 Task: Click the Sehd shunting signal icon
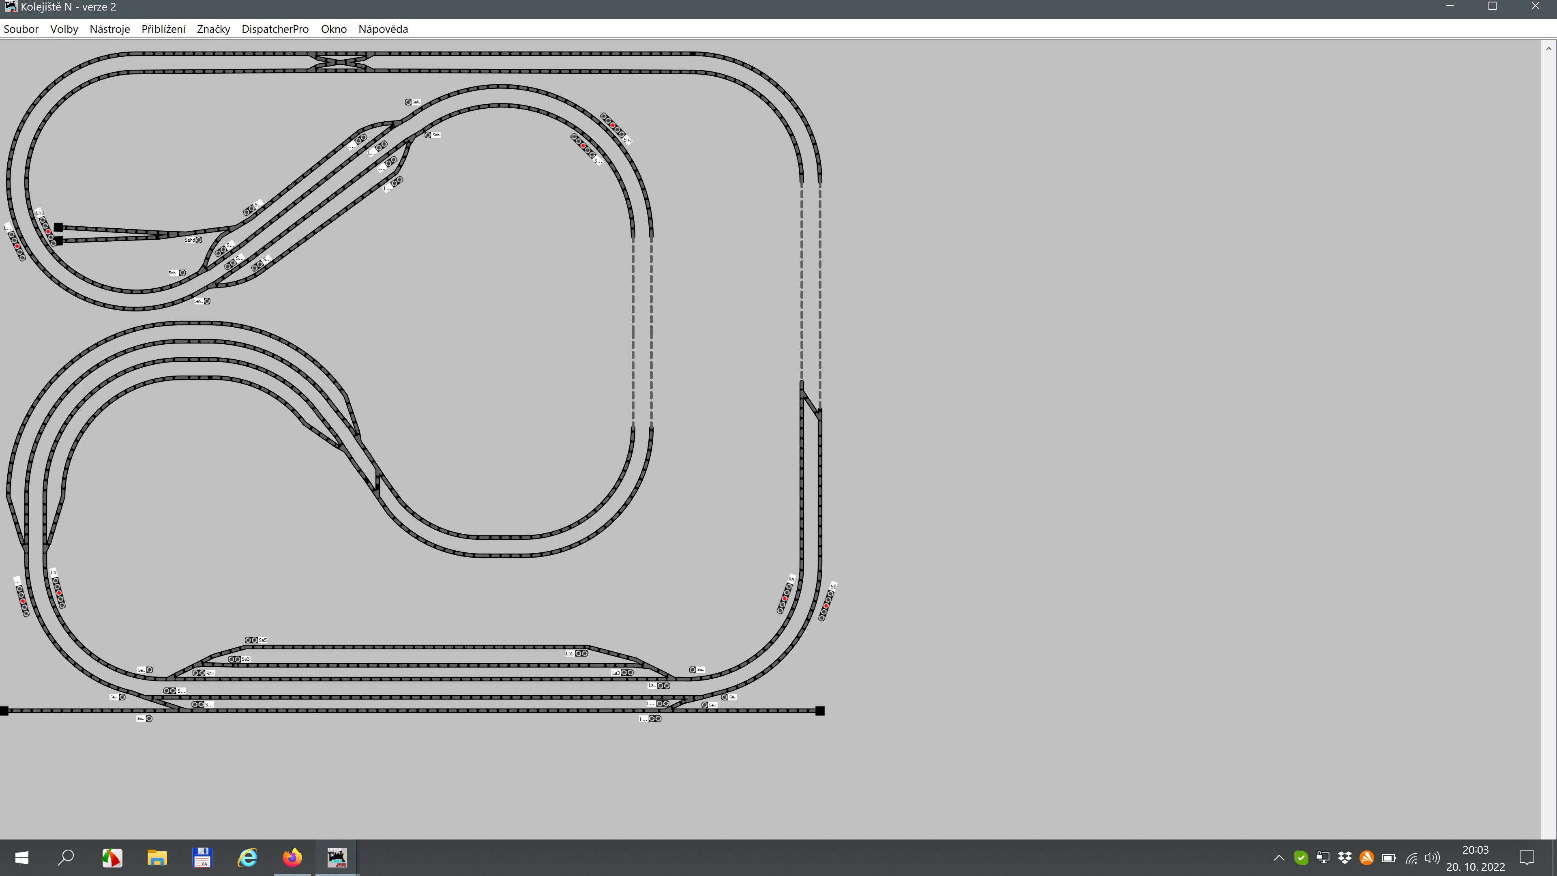pyautogui.click(x=199, y=240)
